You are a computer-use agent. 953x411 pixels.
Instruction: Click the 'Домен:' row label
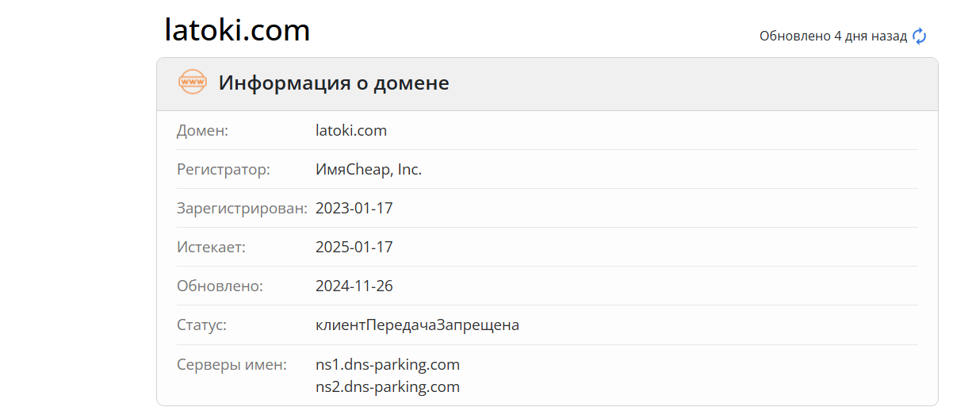pyautogui.click(x=202, y=130)
